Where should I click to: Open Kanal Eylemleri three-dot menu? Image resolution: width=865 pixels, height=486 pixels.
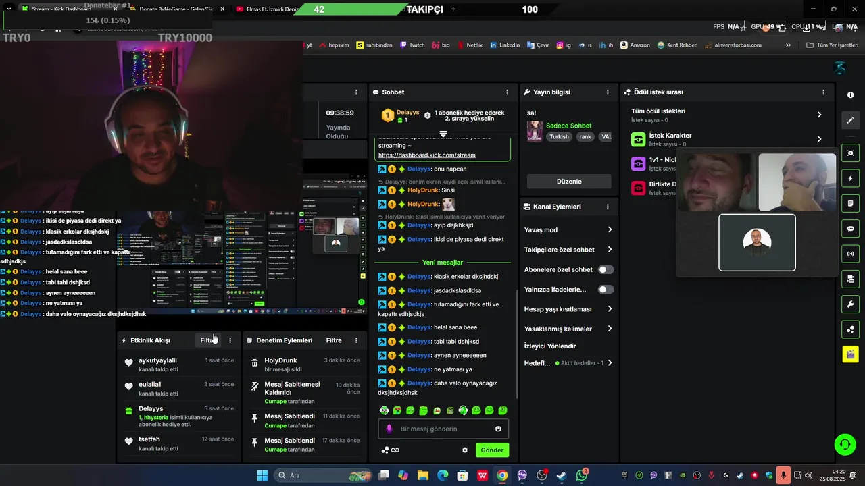pos(608,207)
